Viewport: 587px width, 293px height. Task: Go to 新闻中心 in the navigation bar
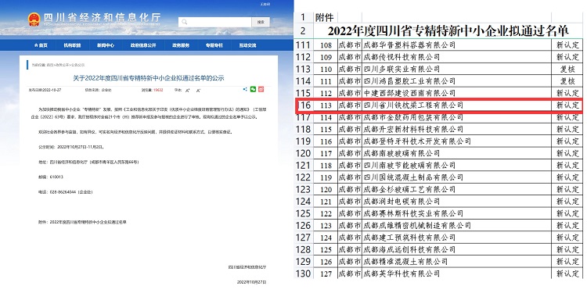click(106, 45)
